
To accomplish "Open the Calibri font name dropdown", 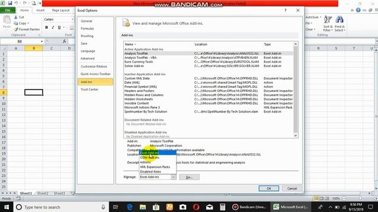I will [72, 19].
